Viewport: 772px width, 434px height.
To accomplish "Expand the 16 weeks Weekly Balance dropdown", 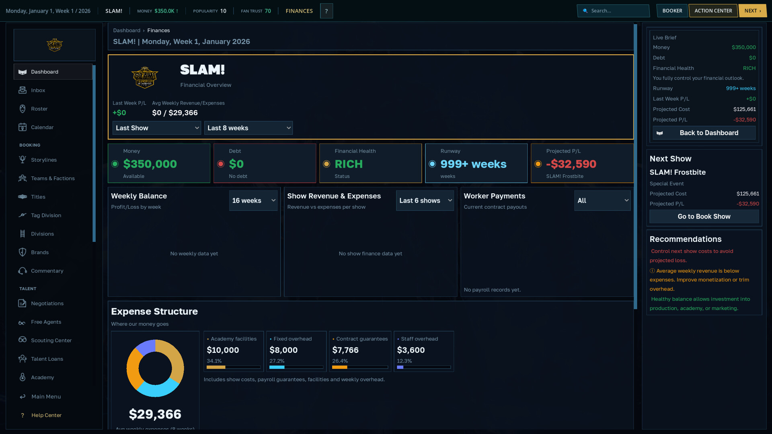I will coord(253,201).
